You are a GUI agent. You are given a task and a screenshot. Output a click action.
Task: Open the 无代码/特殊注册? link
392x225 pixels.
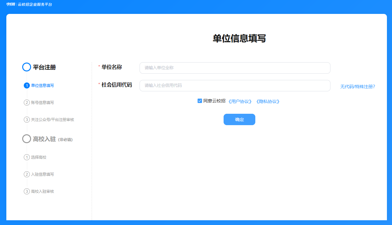point(357,86)
